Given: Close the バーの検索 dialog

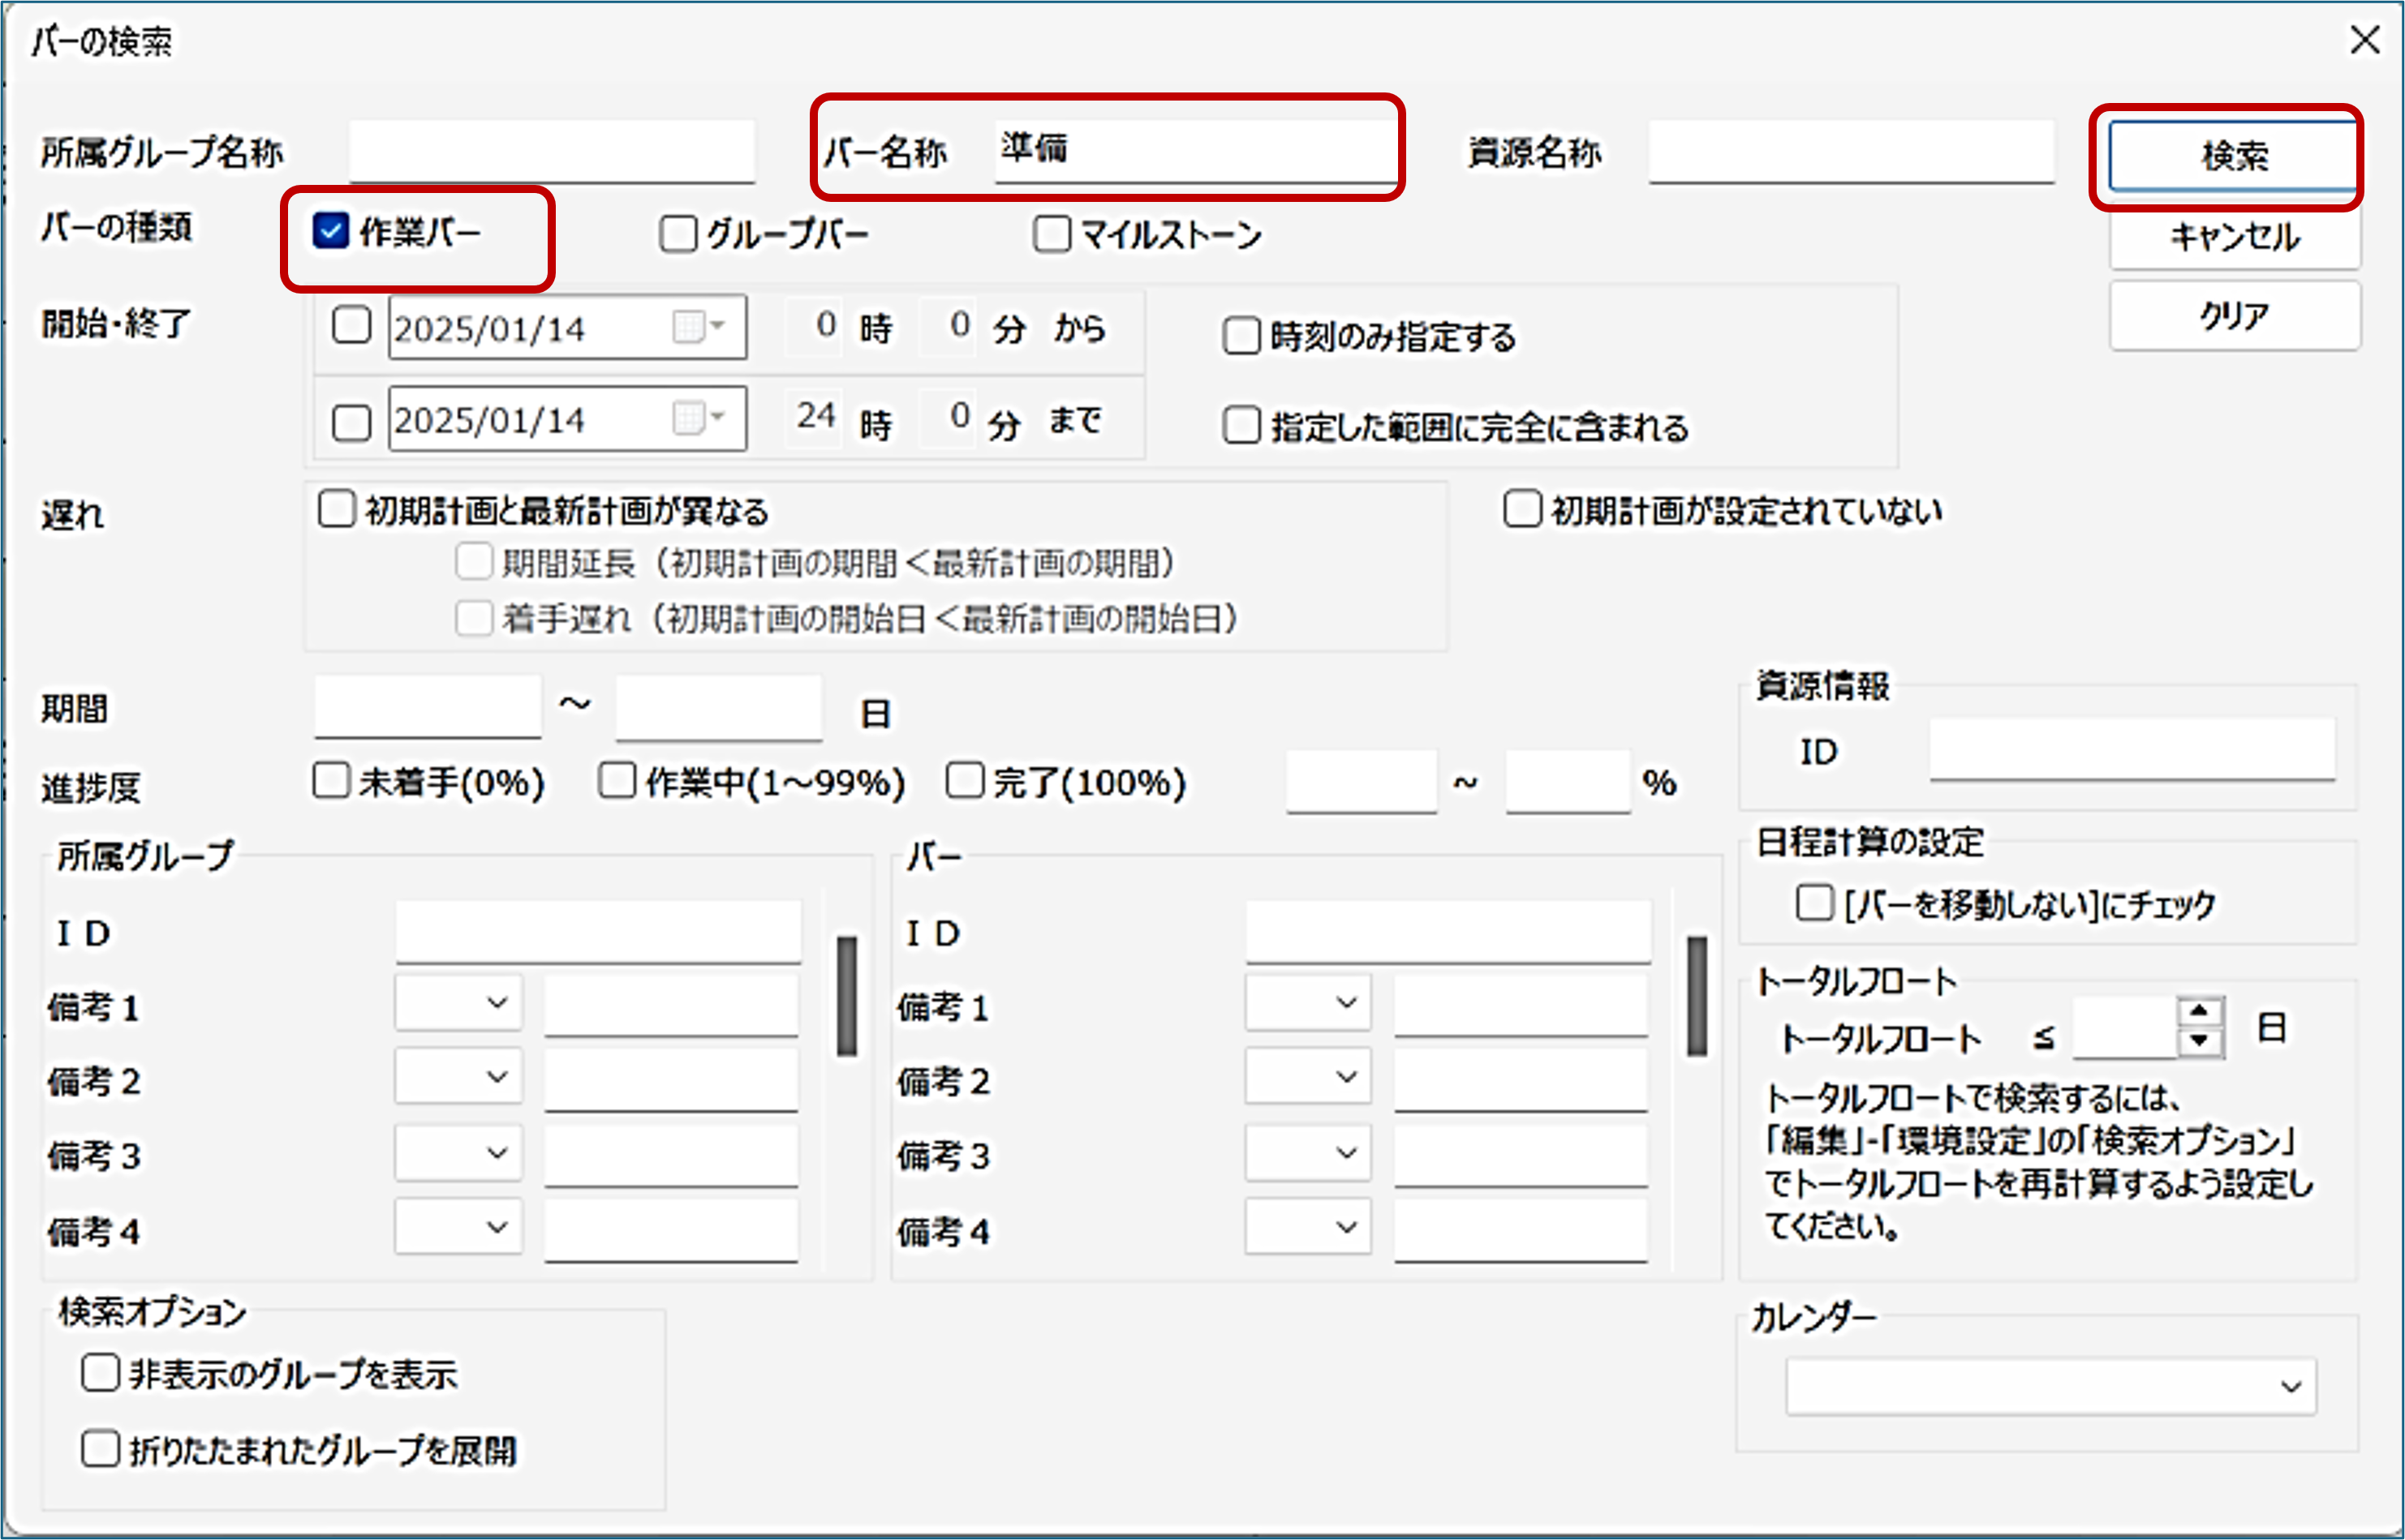Looking at the screenshot, I should click(x=2365, y=40).
